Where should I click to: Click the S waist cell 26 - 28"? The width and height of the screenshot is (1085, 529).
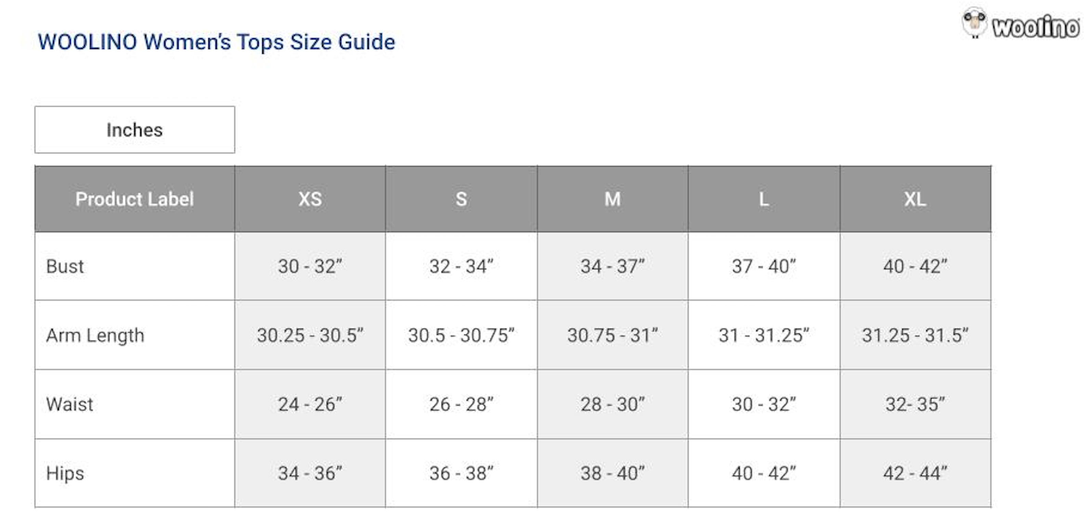coord(461,404)
